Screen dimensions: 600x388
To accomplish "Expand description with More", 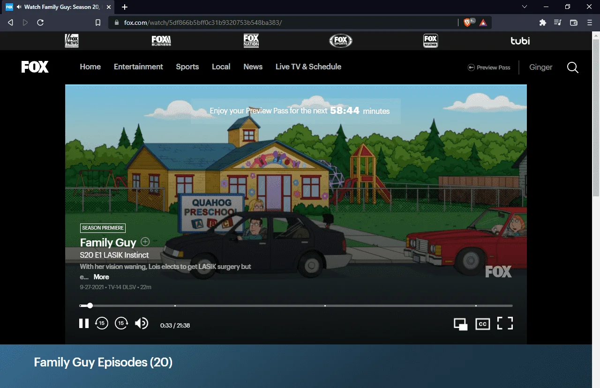I will [x=101, y=277].
